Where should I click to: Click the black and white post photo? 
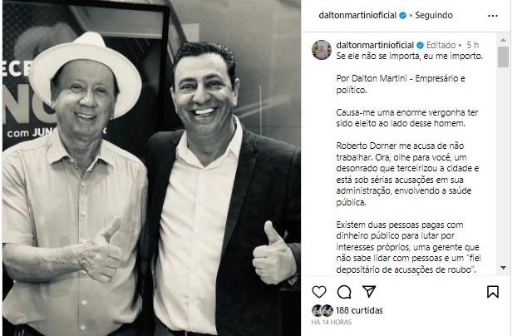click(x=151, y=168)
